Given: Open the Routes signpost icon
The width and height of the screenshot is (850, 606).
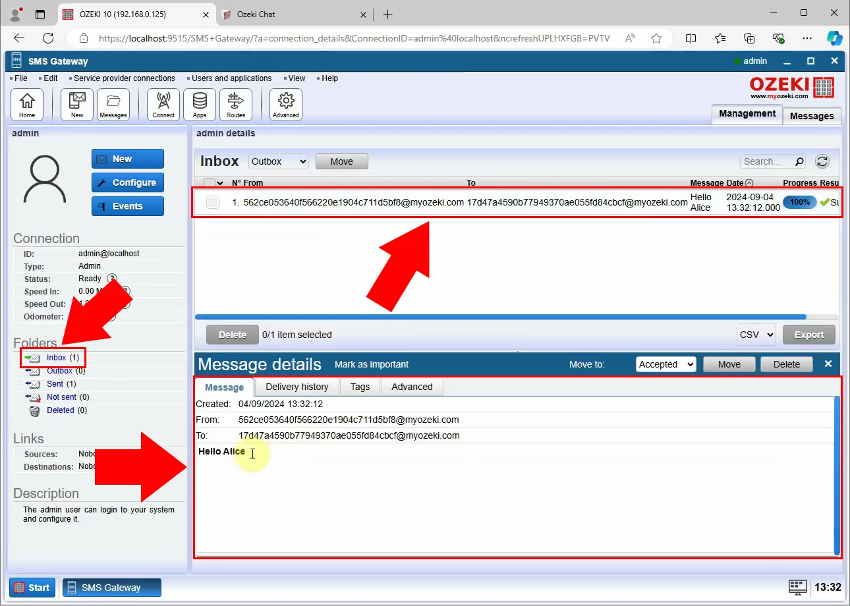Looking at the screenshot, I should 236,105.
